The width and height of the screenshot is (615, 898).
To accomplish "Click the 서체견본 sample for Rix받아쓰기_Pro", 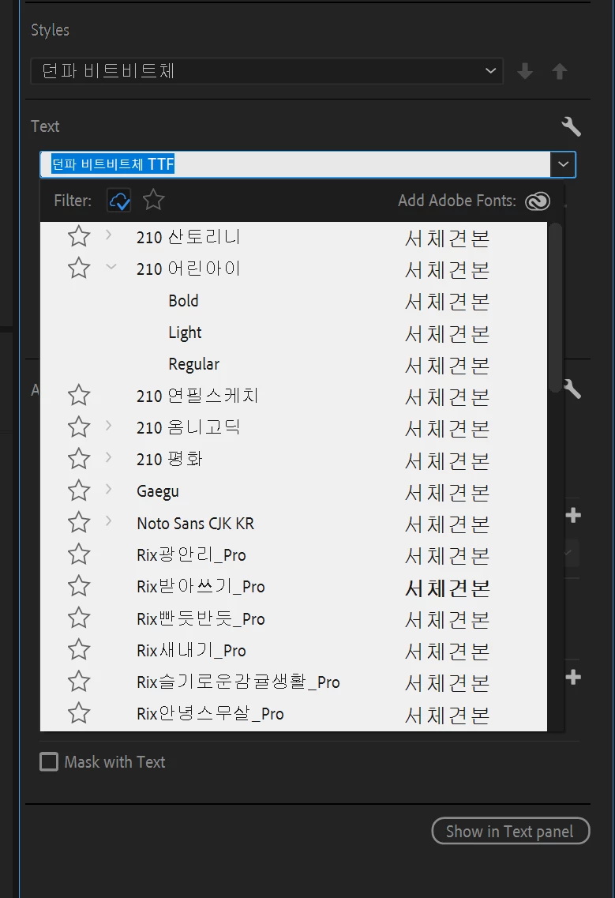I will [447, 588].
